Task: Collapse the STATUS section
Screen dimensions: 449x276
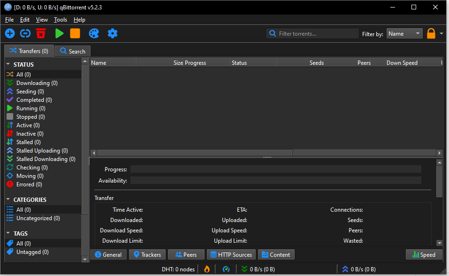Action: click(8, 64)
